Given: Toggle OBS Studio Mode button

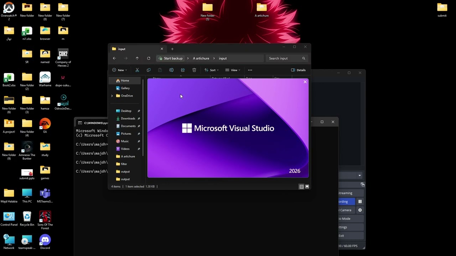Looking at the screenshot, I should [351, 219].
